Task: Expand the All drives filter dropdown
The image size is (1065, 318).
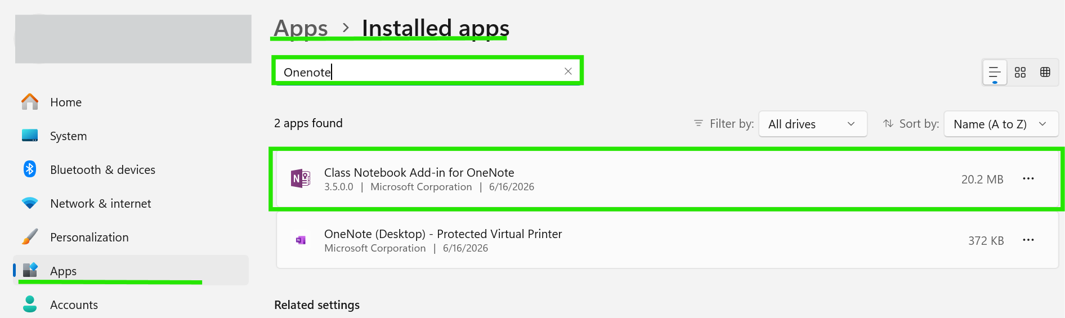Action: point(812,124)
